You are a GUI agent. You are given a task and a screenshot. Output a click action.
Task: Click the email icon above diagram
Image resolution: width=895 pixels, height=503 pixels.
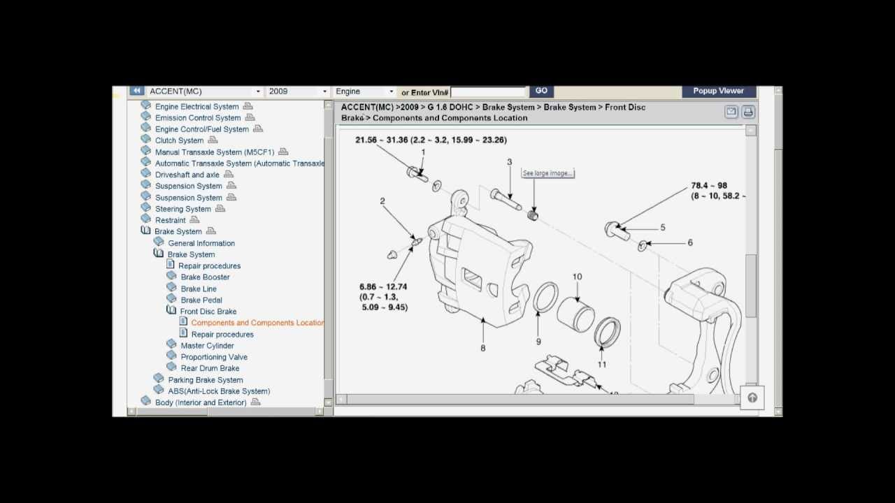pyautogui.click(x=731, y=112)
